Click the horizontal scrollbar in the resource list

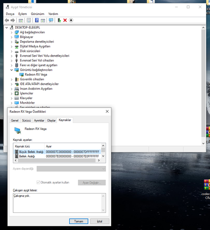(x=56, y=161)
